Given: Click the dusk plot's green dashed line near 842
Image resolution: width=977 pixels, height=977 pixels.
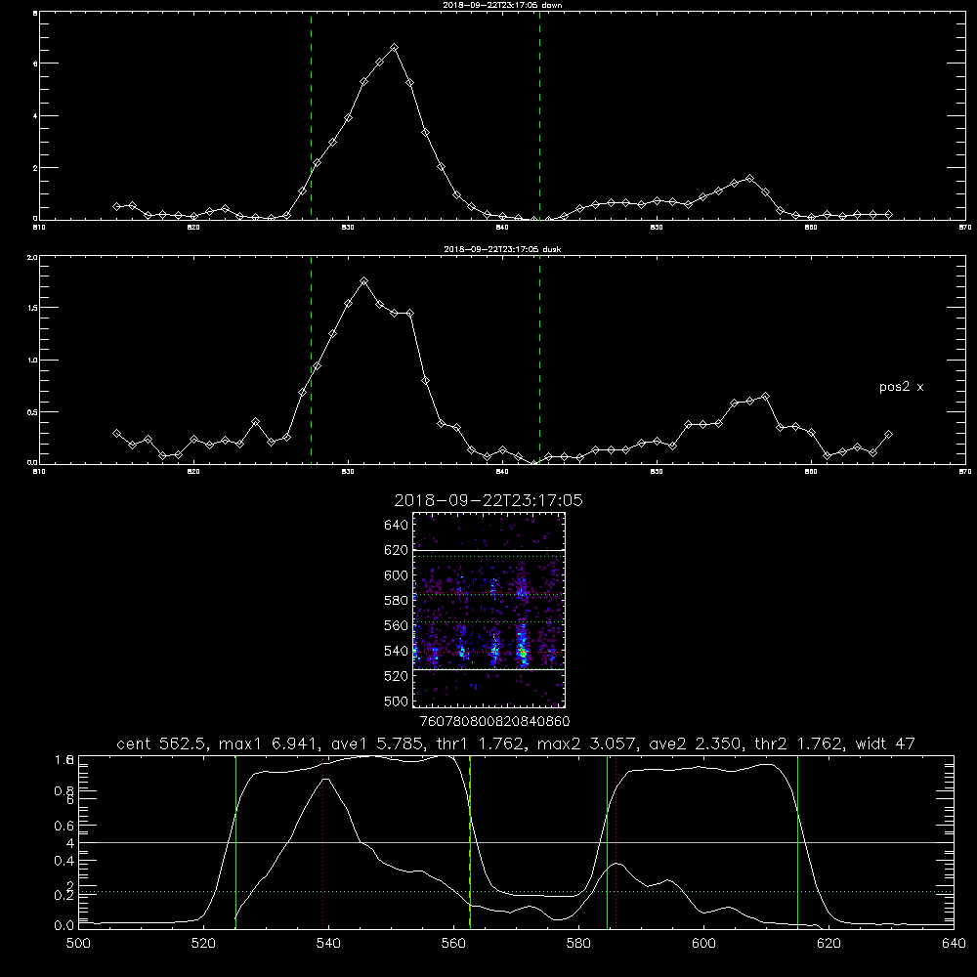Looking at the screenshot, I should [x=539, y=360].
